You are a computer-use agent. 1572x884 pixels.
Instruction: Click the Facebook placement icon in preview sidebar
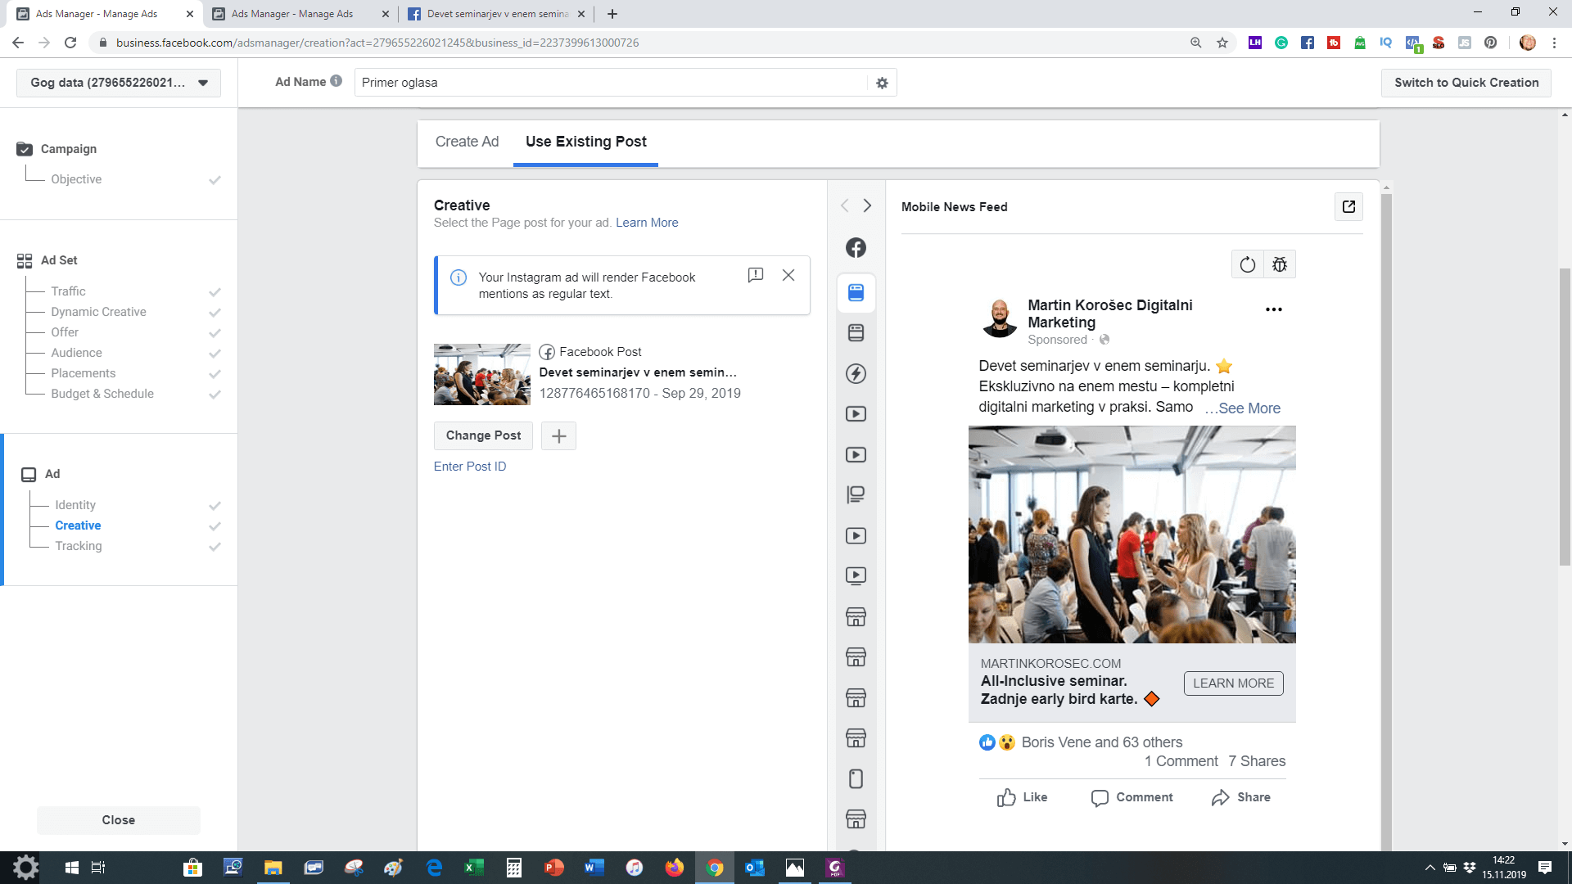(856, 247)
